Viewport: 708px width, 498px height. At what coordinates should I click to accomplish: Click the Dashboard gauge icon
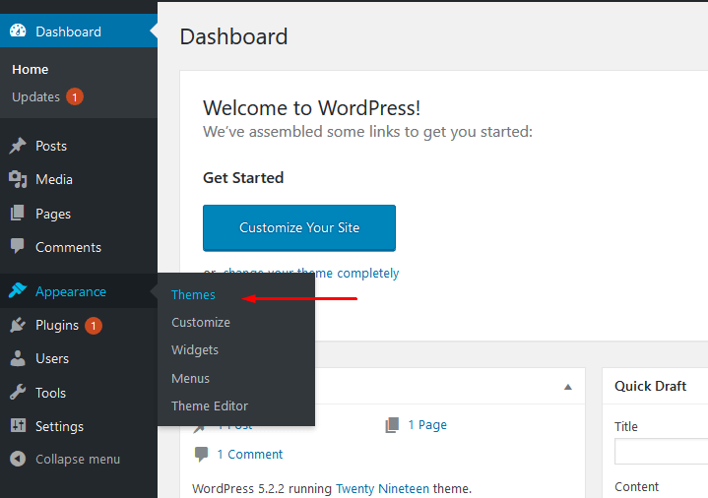[18, 31]
